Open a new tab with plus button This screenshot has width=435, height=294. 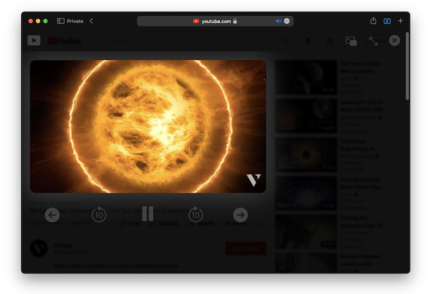pos(401,21)
